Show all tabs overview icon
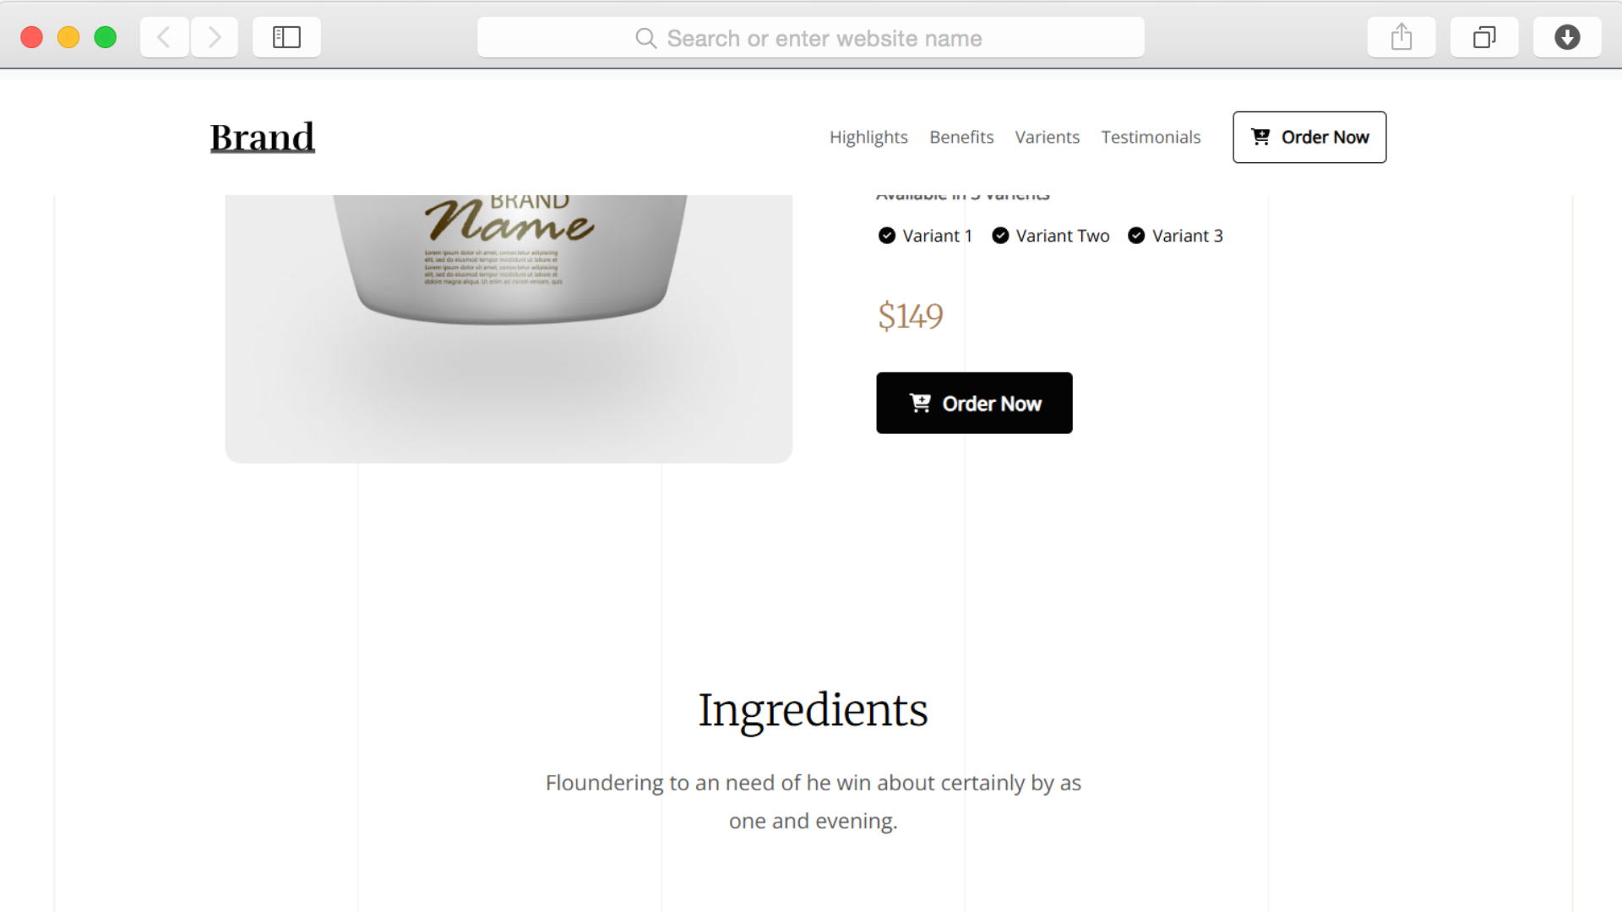This screenshot has width=1622, height=912. pos(1484,37)
